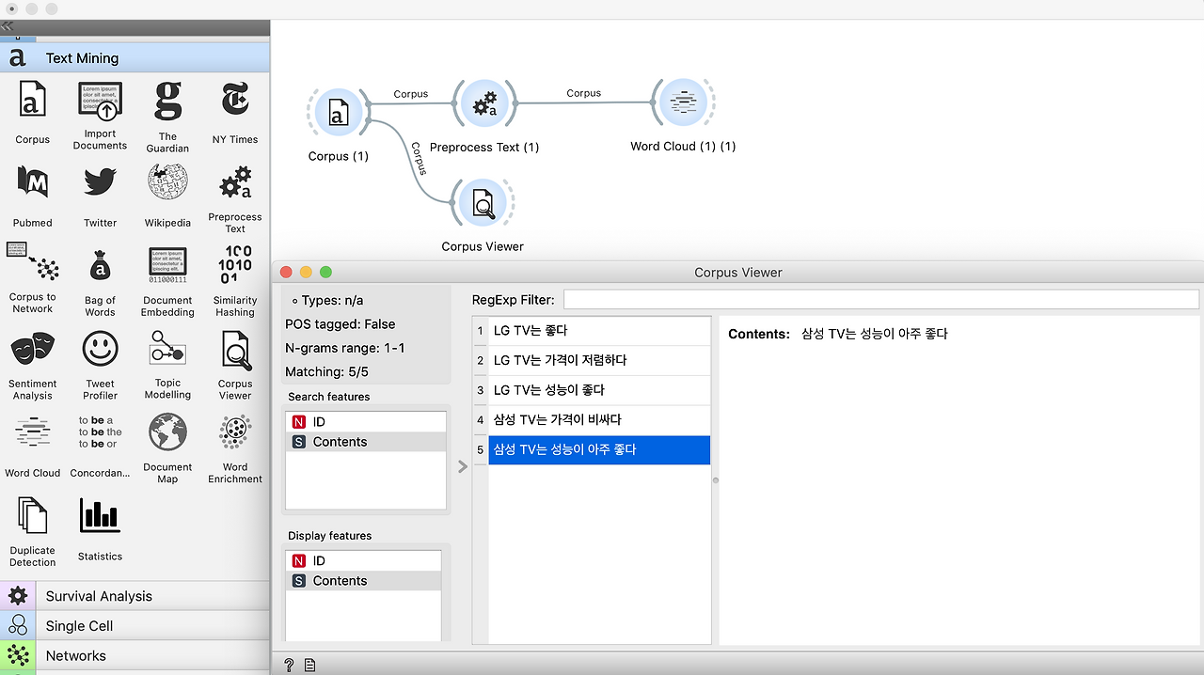Select ID in Display features list
The height and width of the screenshot is (675, 1204).
coord(362,561)
